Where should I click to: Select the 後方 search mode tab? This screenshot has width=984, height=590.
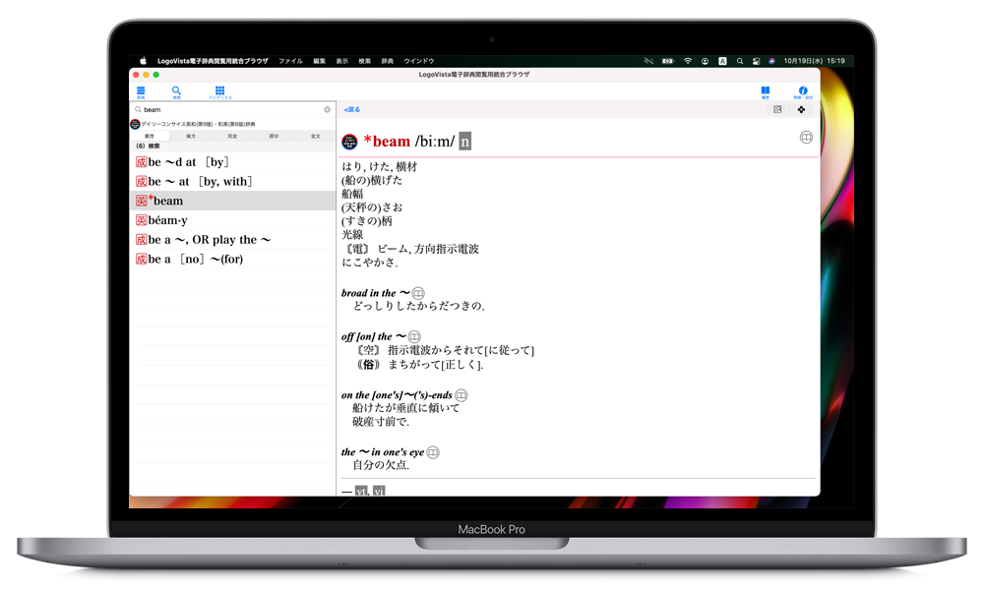tap(191, 136)
